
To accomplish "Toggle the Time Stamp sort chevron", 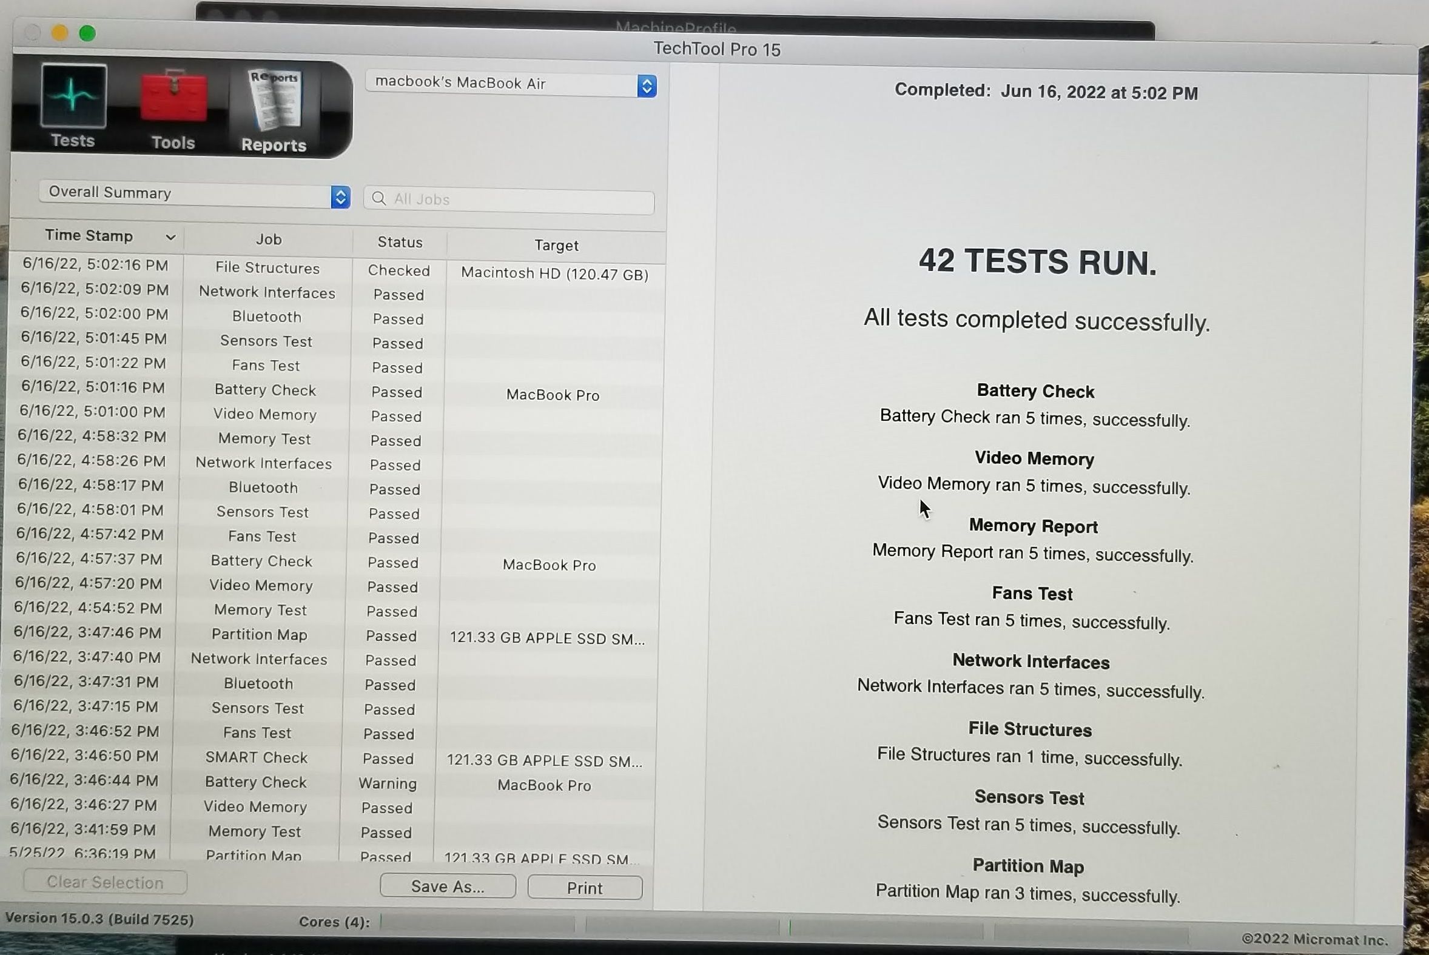I will tap(170, 237).
